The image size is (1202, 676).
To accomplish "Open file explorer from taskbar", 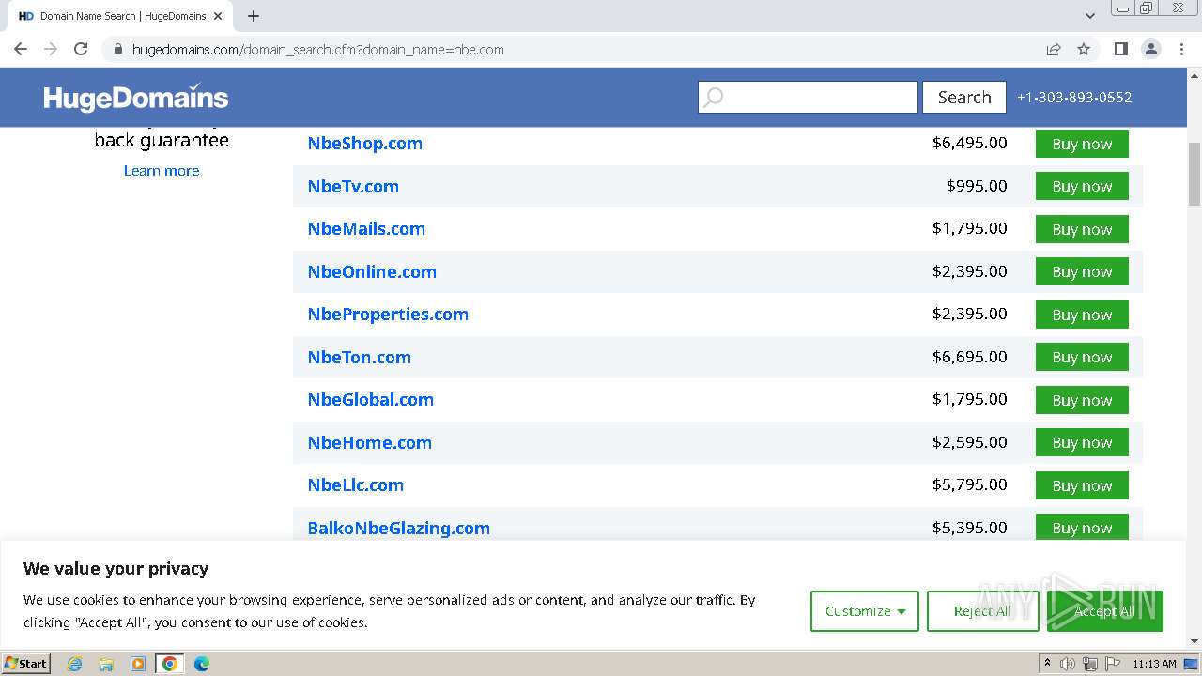I will click(x=106, y=664).
